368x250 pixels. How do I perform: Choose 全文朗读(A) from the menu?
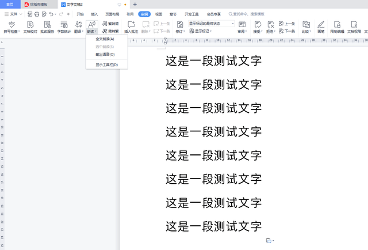(107, 39)
